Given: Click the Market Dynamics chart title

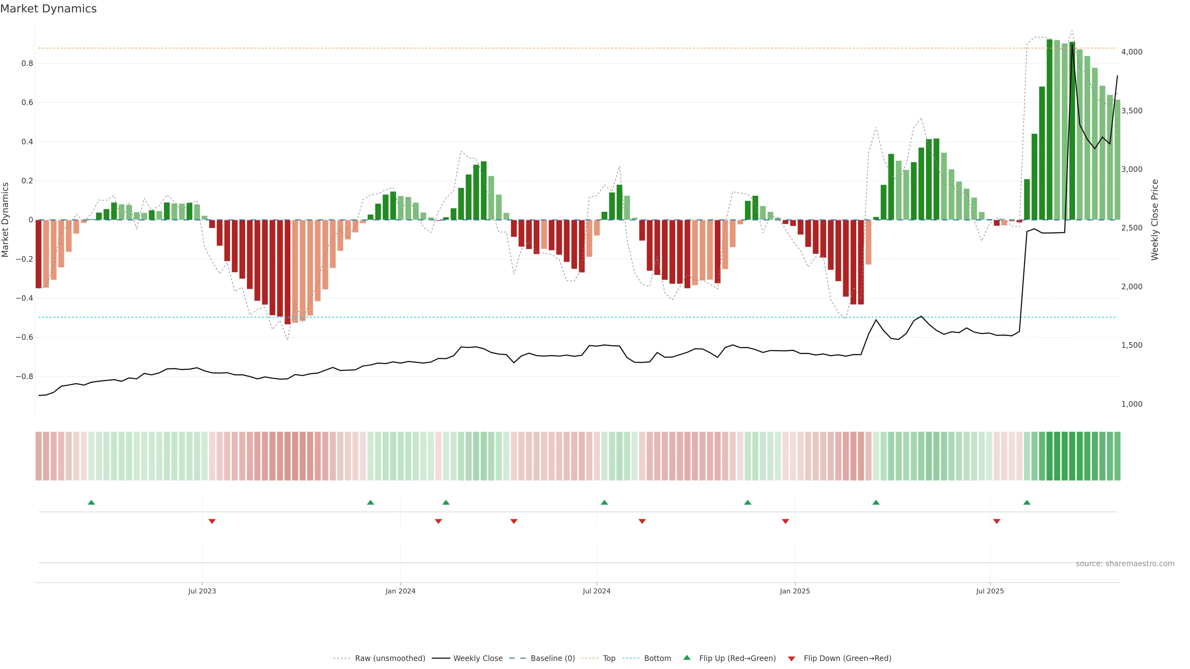Looking at the screenshot, I should coord(49,9).
